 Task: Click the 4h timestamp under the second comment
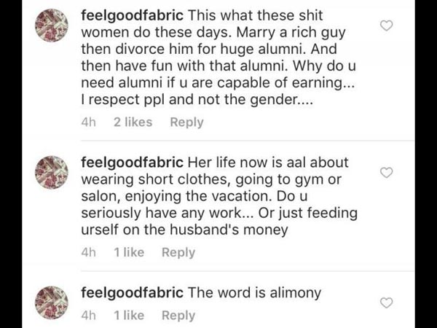tap(89, 252)
